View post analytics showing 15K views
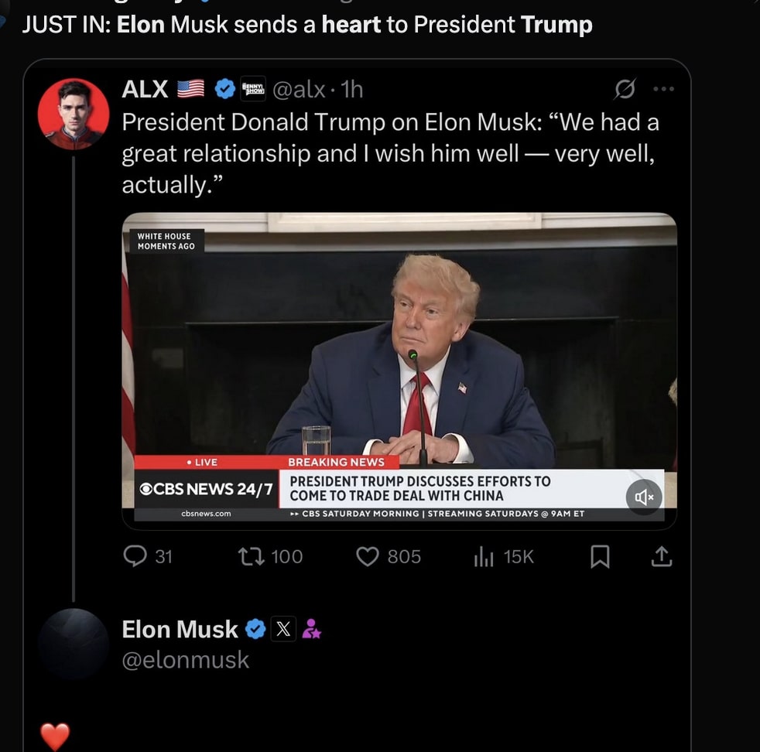760x752 pixels. pyautogui.click(x=484, y=557)
